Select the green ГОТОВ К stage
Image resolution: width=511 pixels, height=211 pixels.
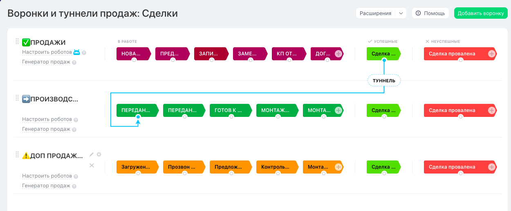tap(229, 110)
